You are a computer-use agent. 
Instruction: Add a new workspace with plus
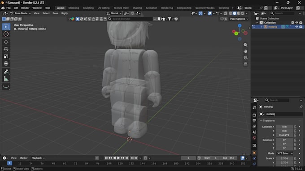pos(233,8)
